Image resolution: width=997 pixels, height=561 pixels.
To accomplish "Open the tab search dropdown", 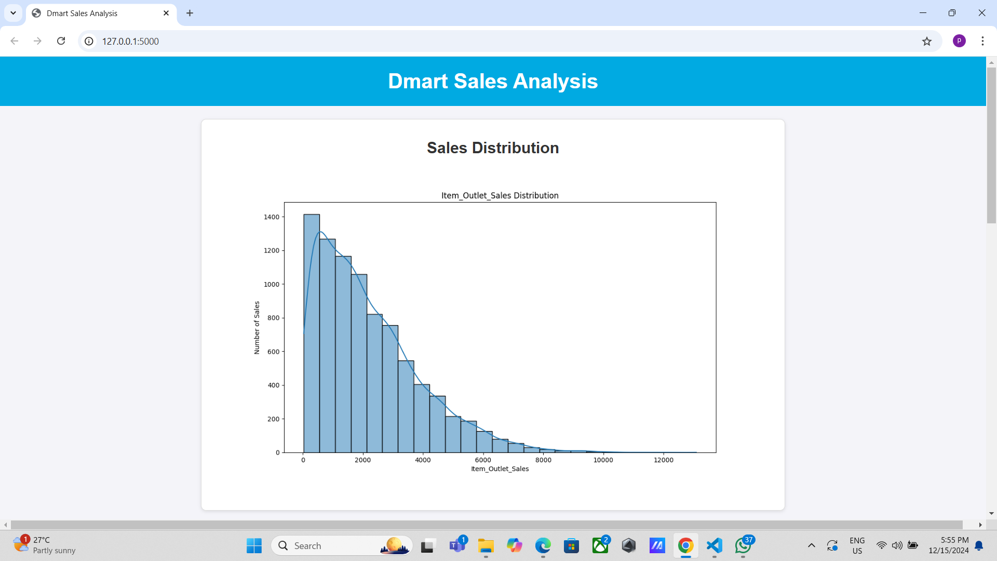I will 13,13.
